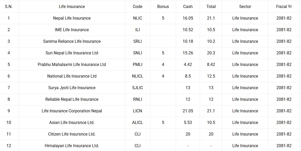Select the ALICL code cell
Screen dimensions: 301x151
click(137, 122)
